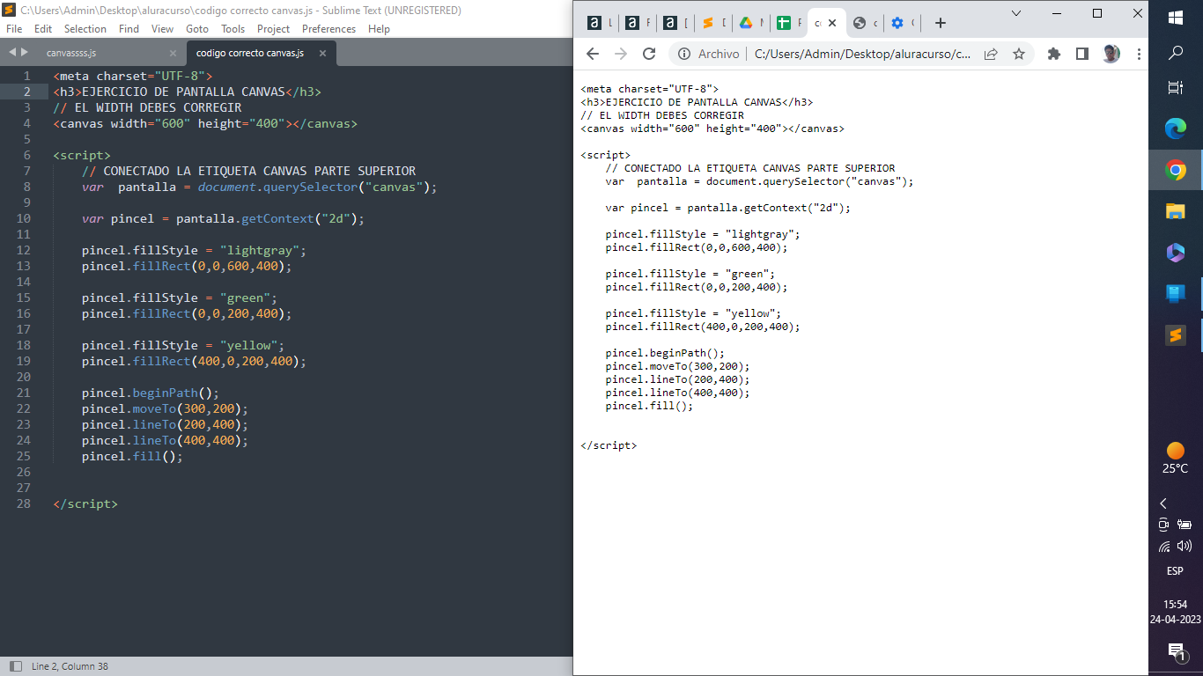The image size is (1203, 676).
Task: Click line number 21 in the gutter
Action: point(24,393)
